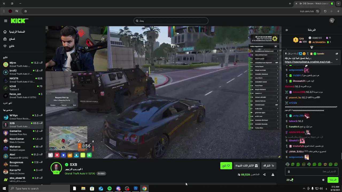Open the NoorGamer Slots & Casino channel
The width and height of the screenshot is (342, 192).
pos(23,140)
